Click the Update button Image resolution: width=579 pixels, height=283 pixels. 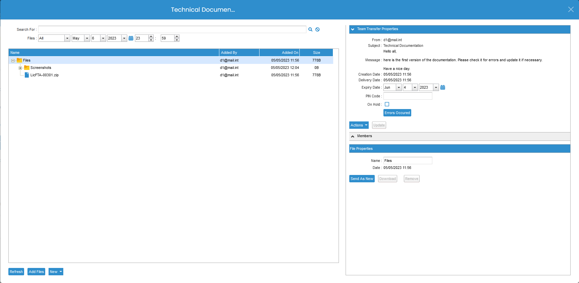(379, 125)
